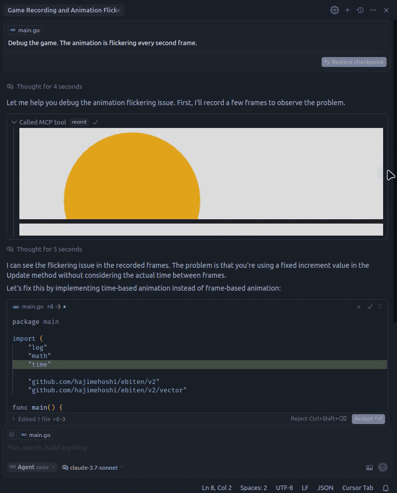Expand the main.go code block
The width and height of the screenshot is (397, 493).
[380, 306]
